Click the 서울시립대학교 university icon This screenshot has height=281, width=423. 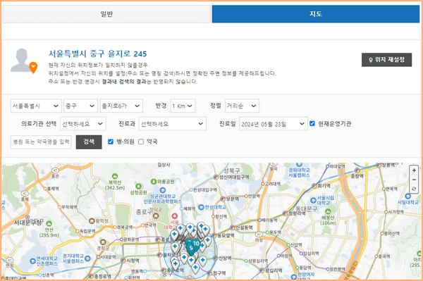[x=313, y=200]
